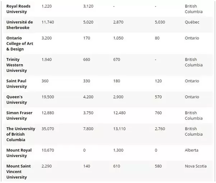Select the 2,290 value for Mount Saint Vincent
Viewport: 216px width, 183px height.
(x=47, y=166)
